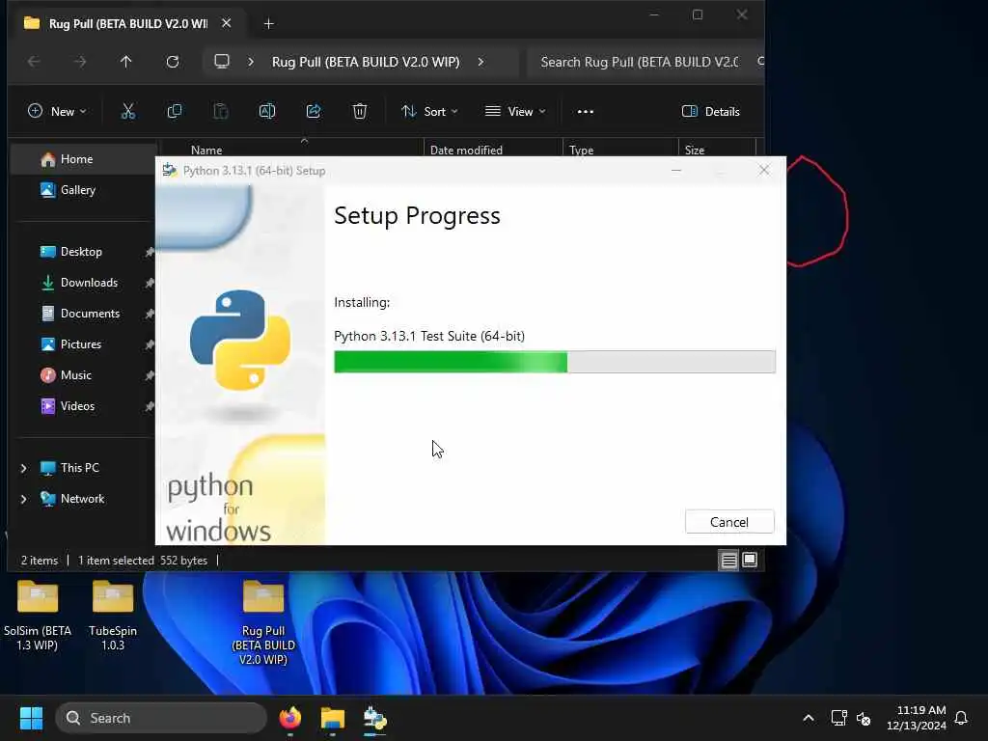Cancel the Python setup installation
Image resolution: width=988 pixels, height=741 pixels.
[729, 522]
